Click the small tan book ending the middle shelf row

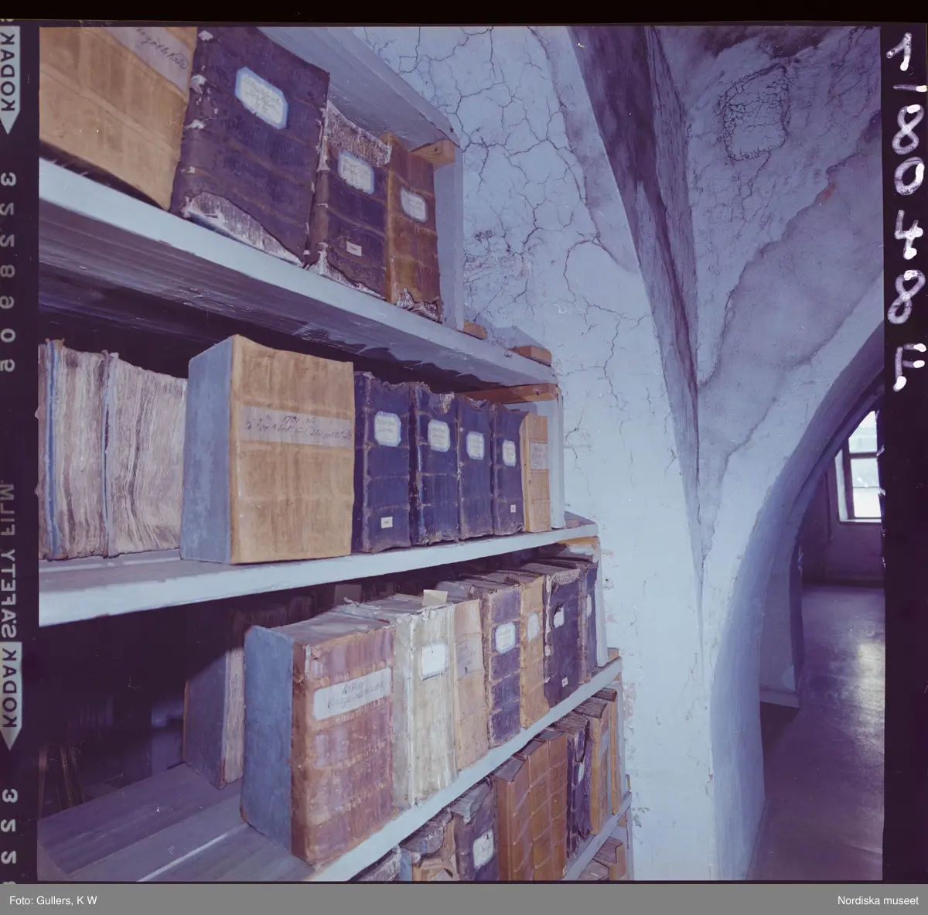coord(536,472)
